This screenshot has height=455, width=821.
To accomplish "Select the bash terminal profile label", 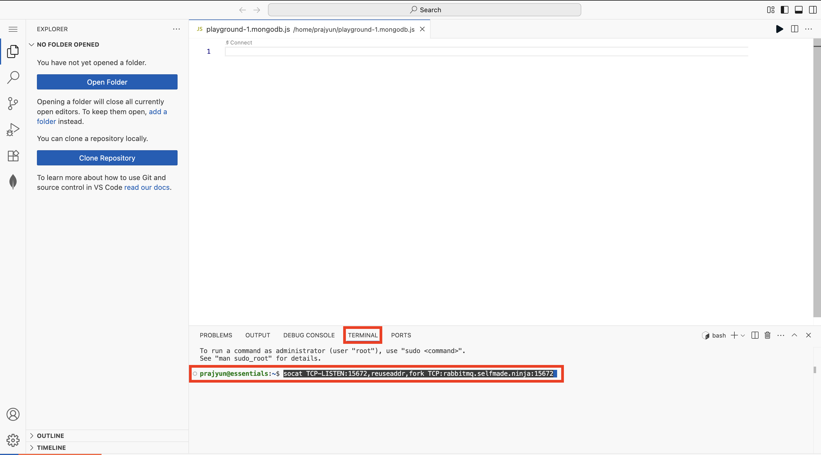I will [x=714, y=335].
